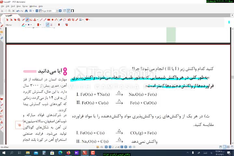234x156 pixels.
Task: Toggle full screen view button
Action: [x=72, y=11]
